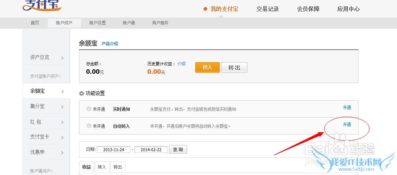Viewport: 397px width, 175px height.
Task: Go to 会员保障 section
Action: pyautogui.click(x=308, y=9)
